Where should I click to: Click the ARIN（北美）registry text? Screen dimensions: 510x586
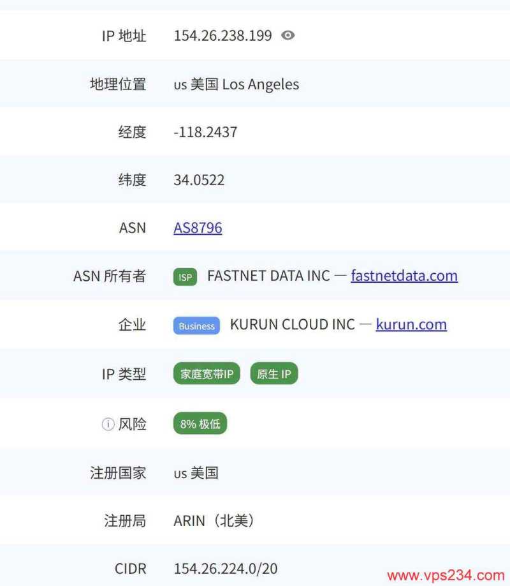(212, 520)
